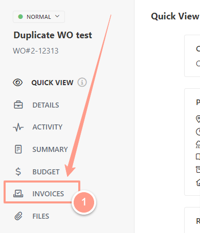Click the rain cloud weather icon
The height and width of the screenshot is (233, 200).
(198, 144)
